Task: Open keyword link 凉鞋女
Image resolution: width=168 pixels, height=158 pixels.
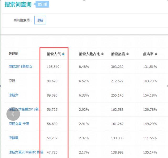Action: pos(13,95)
